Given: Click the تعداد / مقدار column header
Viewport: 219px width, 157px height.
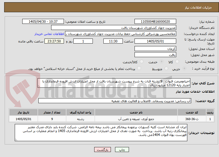Looking at the screenshot, I should [x=52, y=112].
